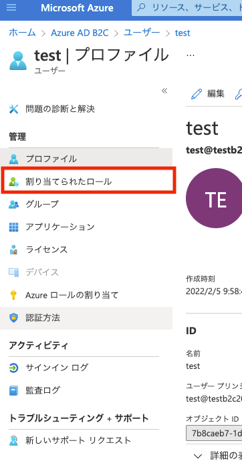Click the 認証方法 shield icon

[x=13, y=318]
